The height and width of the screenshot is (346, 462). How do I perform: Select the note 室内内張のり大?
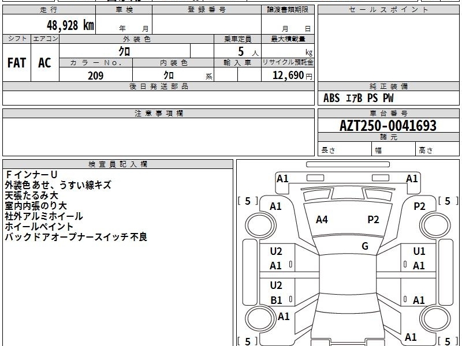tap(36, 206)
